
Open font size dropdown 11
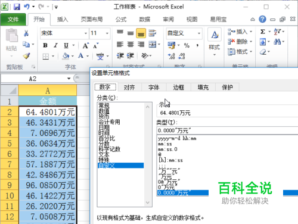[107, 33]
